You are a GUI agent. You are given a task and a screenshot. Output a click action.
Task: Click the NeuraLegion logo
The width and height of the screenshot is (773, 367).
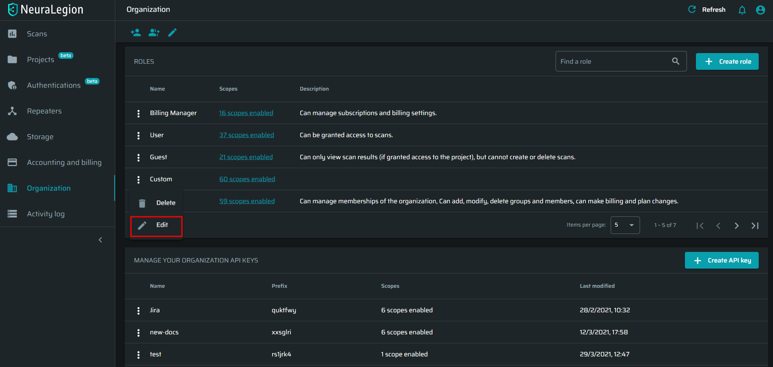point(45,10)
